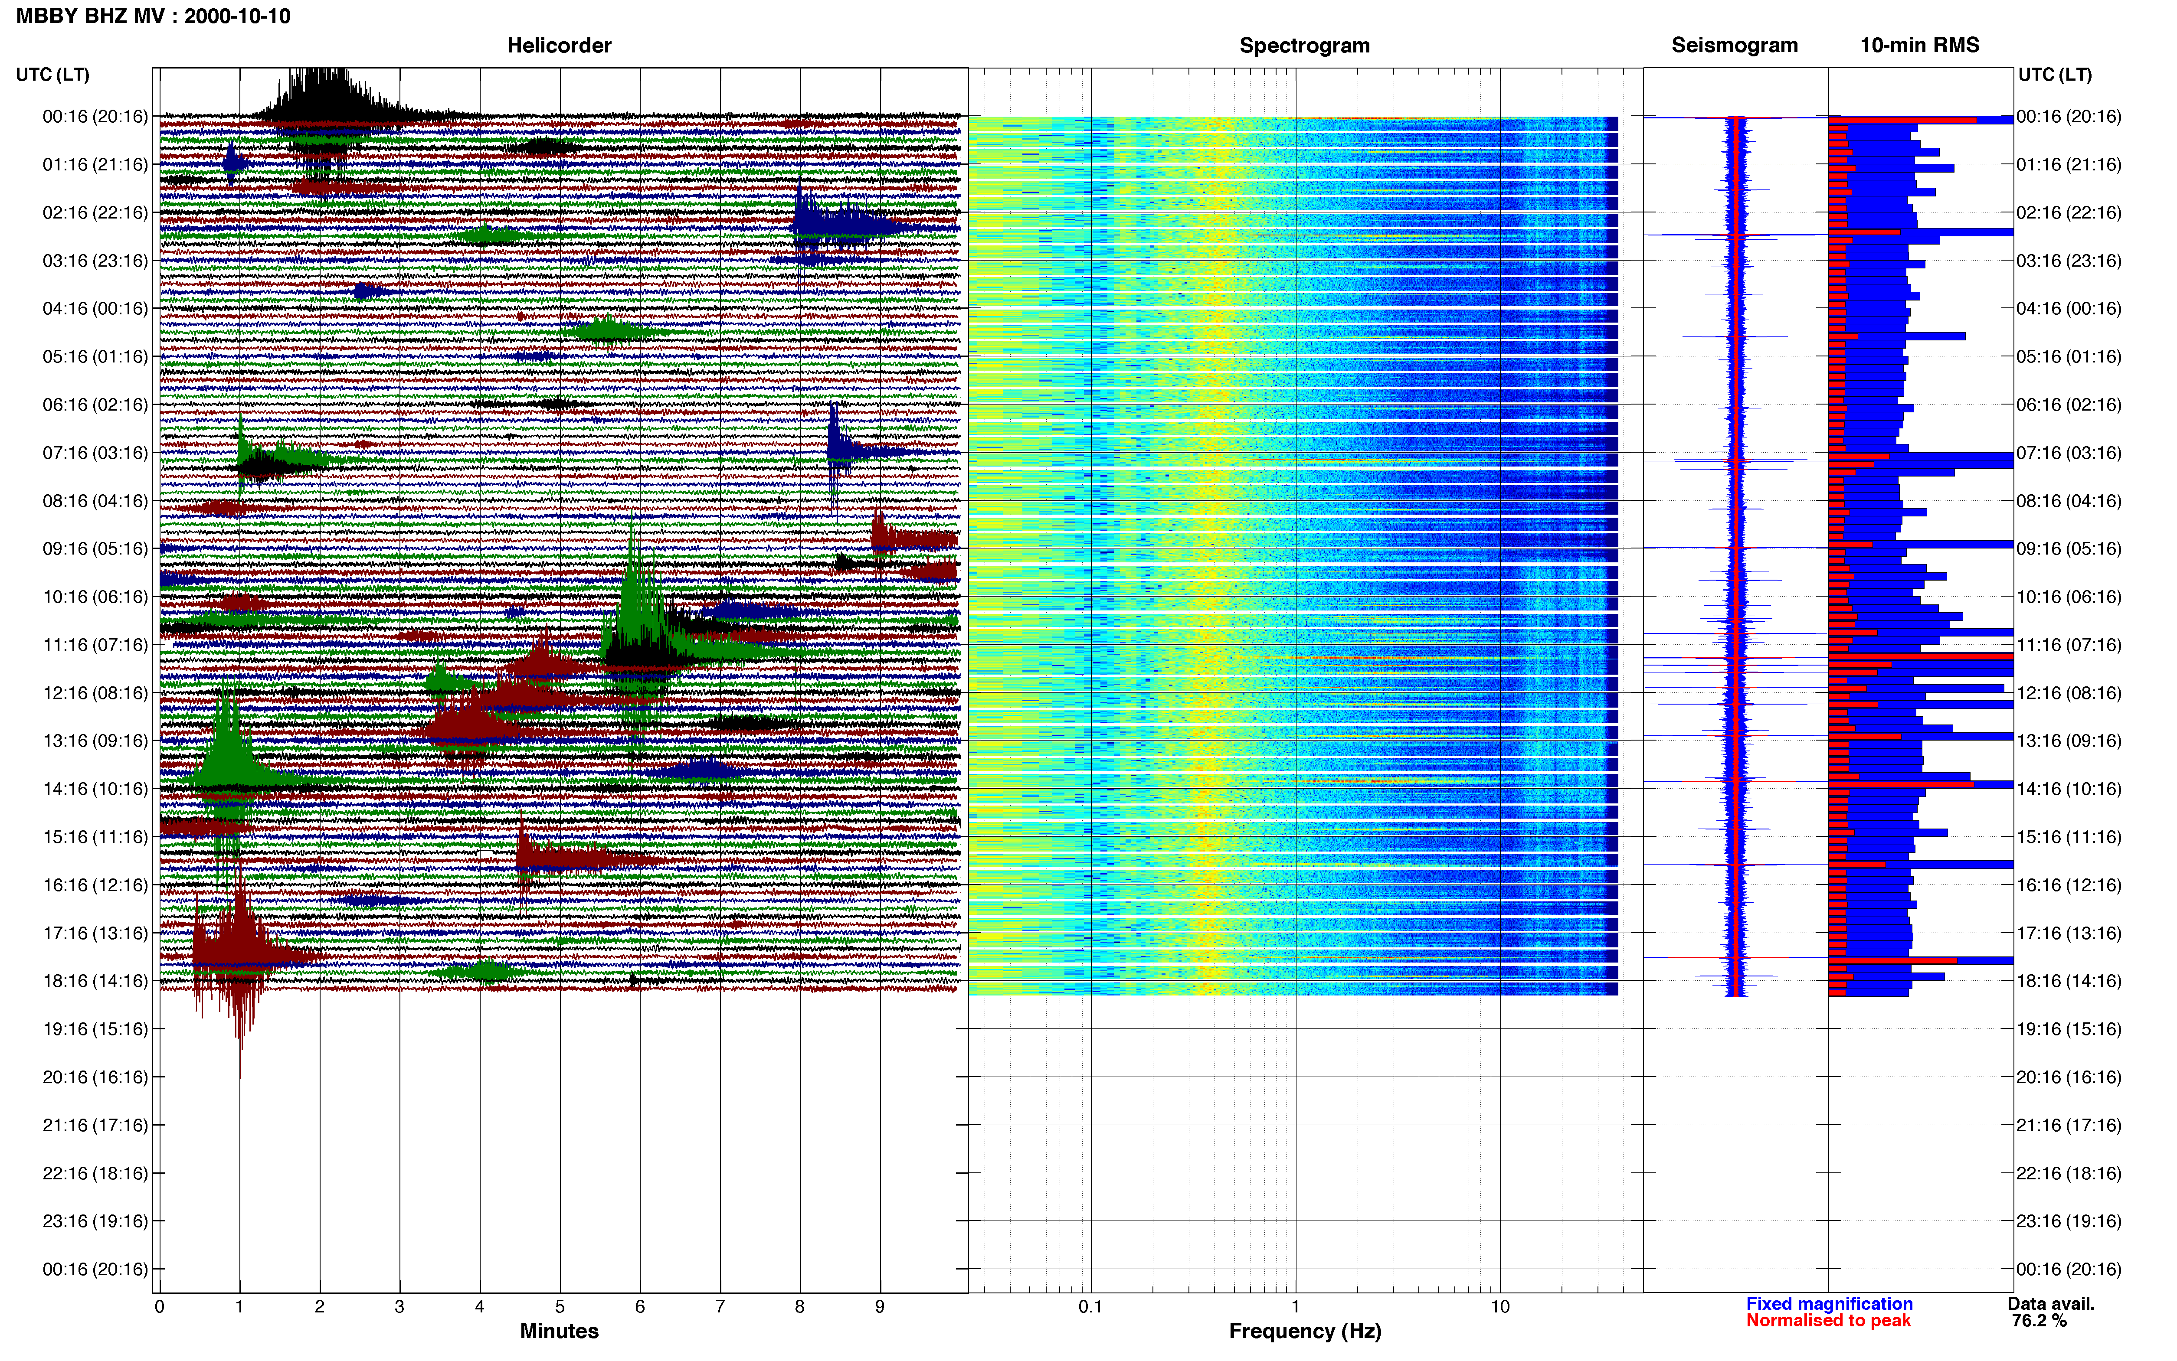Click left axis label '06:16 (02:16)'
The height and width of the screenshot is (1361, 2177).
pyautogui.click(x=95, y=405)
